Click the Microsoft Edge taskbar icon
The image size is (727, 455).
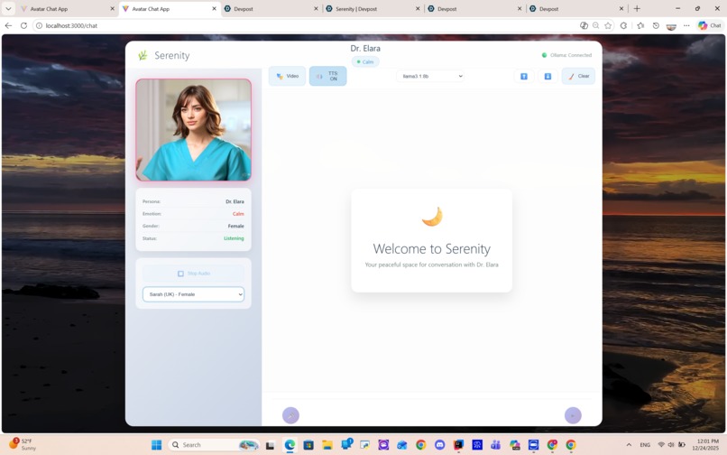click(x=290, y=445)
